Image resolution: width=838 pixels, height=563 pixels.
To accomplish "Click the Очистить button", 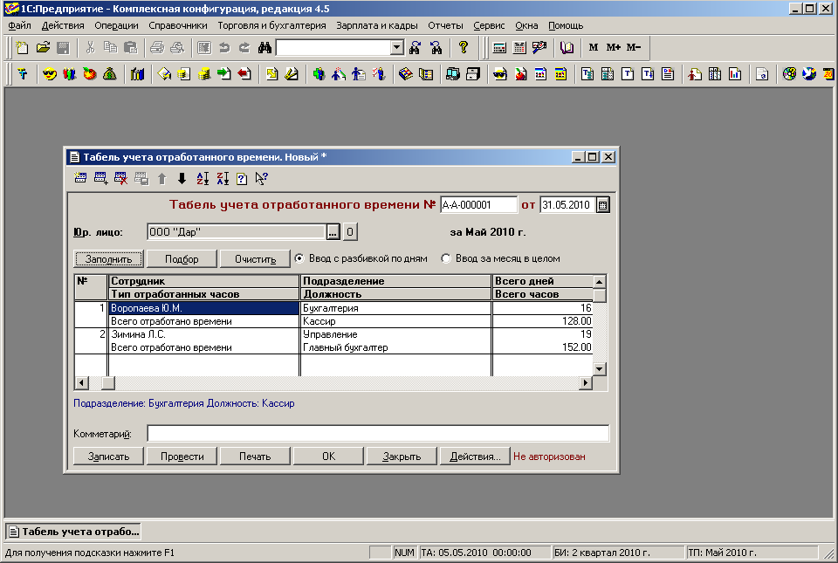I will pyautogui.click(x=255, y=259).
